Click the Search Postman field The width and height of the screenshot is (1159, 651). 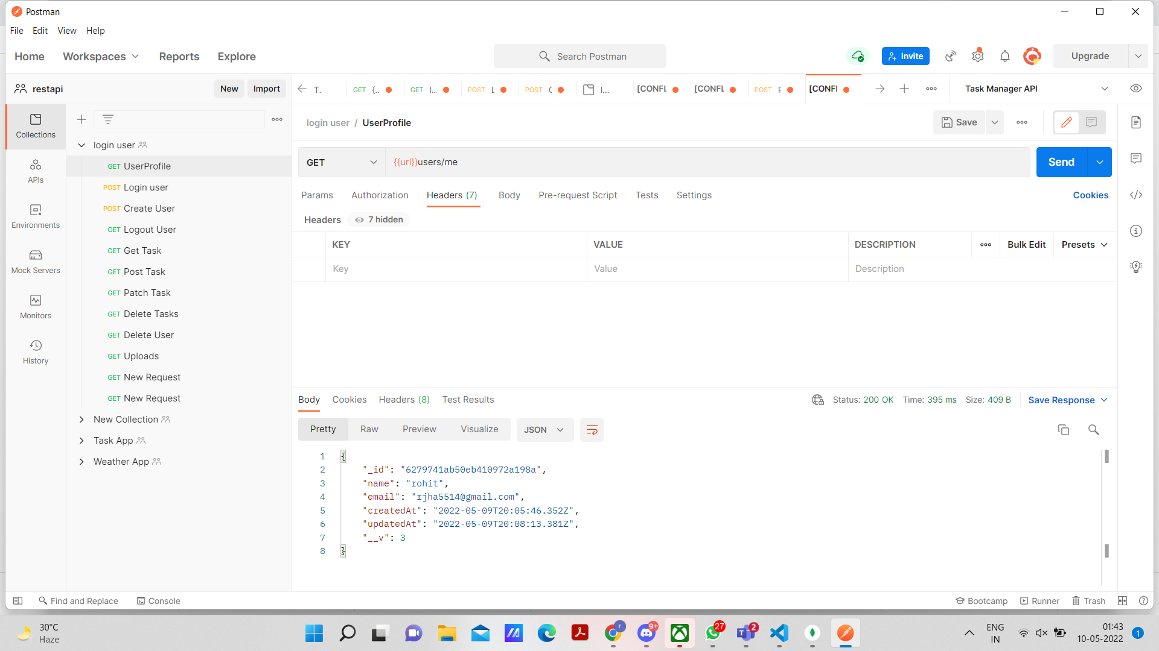click(580, 56)
